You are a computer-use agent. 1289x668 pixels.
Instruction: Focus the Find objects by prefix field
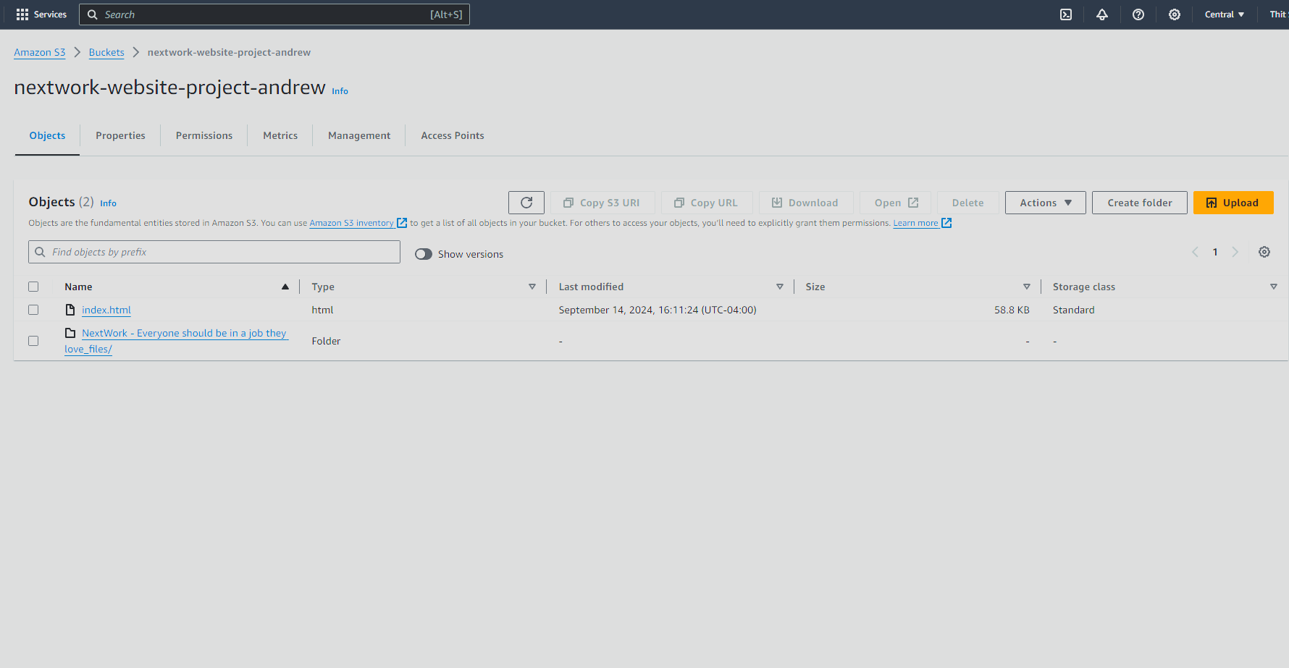click(x=214, y=252)
